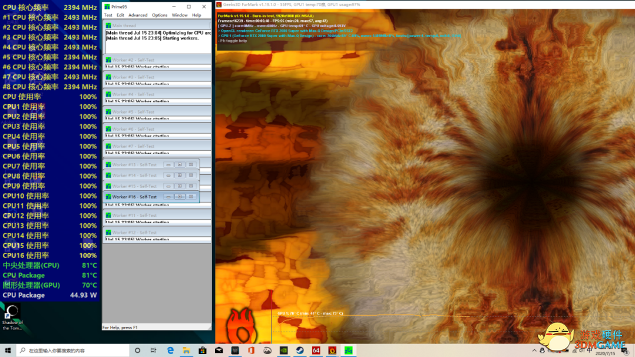Close the Worker #14 Self-Test child window
The height and width of the screenshot is (357, 635).
(x=191, y=175)
